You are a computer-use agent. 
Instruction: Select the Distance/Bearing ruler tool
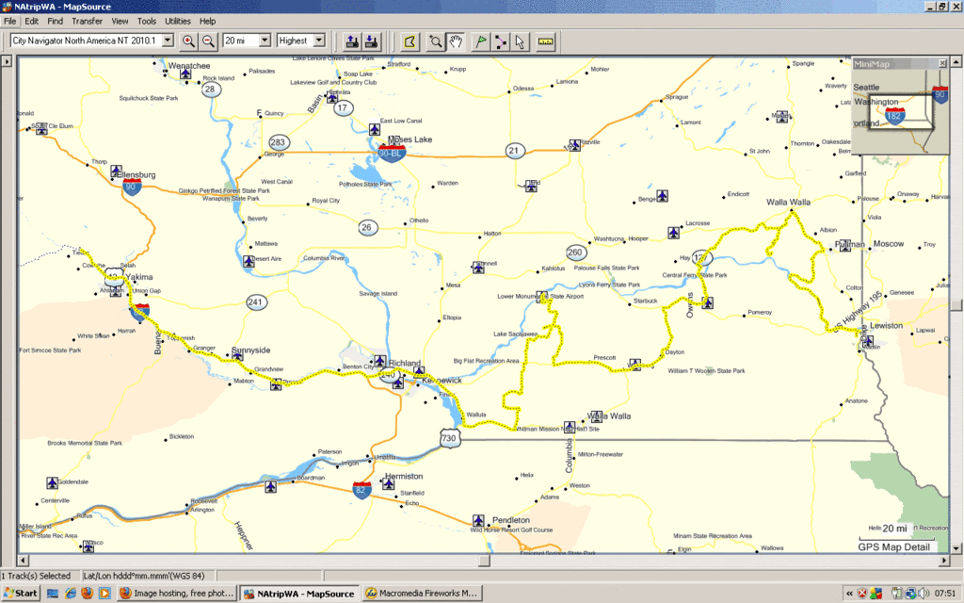(545, 41)
